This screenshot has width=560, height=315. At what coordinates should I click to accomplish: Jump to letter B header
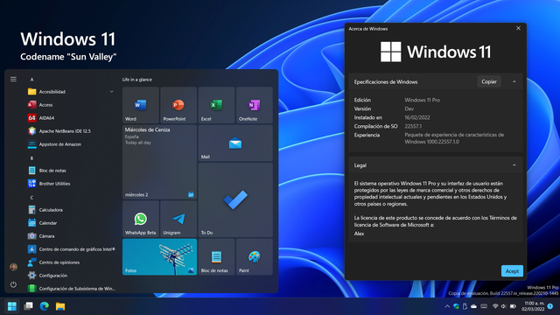tap(31, 158)
